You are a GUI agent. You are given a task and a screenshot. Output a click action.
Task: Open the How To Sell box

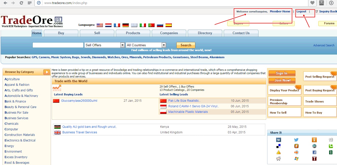pyautogui.click(x=284, y=112)
